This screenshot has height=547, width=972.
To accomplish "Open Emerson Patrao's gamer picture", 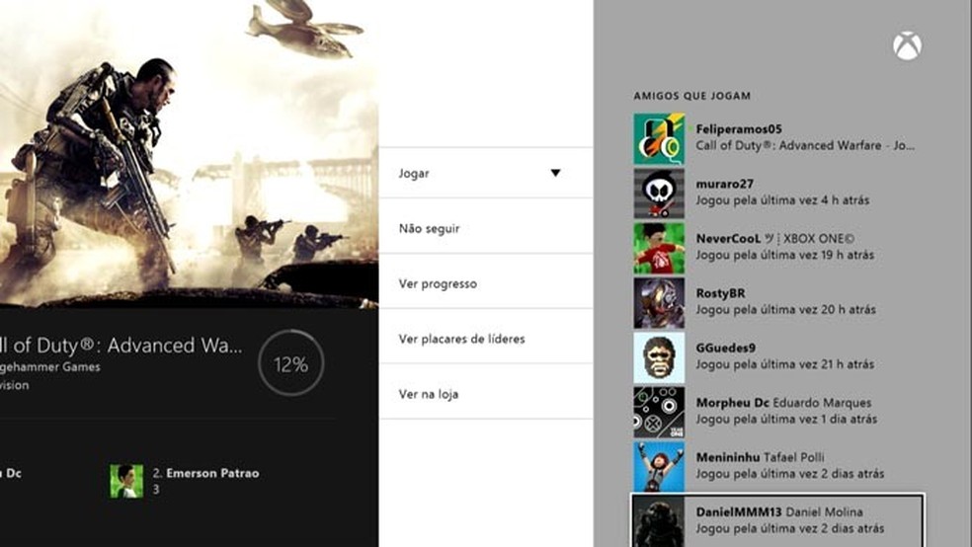I will 126,481.
